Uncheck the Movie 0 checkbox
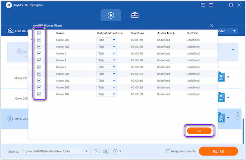 39,53
